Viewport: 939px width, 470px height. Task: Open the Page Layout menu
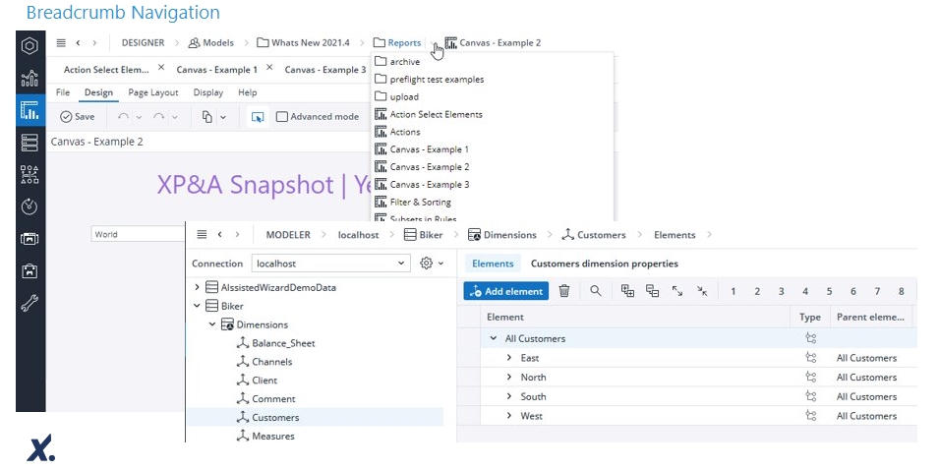[x=153, y=92]
